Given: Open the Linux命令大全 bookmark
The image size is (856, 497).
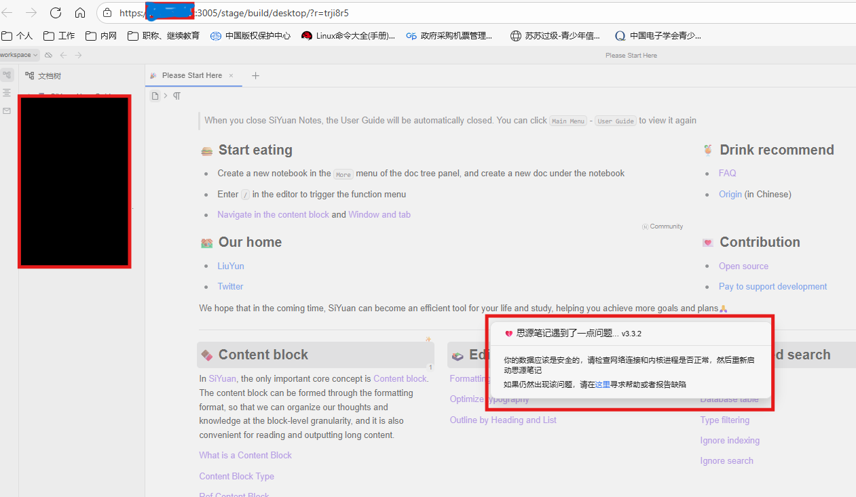Looking at the screenshot, I should point(348,36).
